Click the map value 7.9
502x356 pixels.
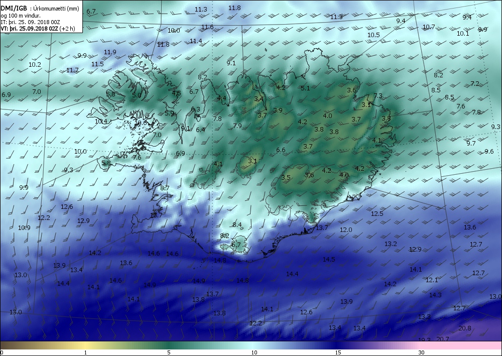coord(237,126)
